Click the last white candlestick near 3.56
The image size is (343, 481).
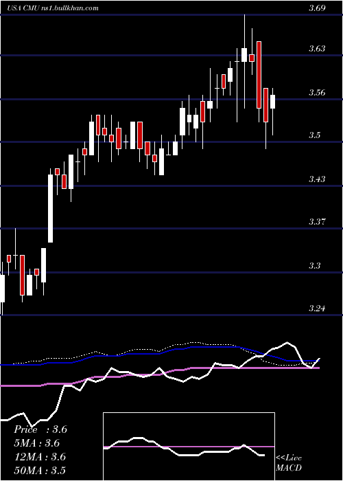coord(272,102)
